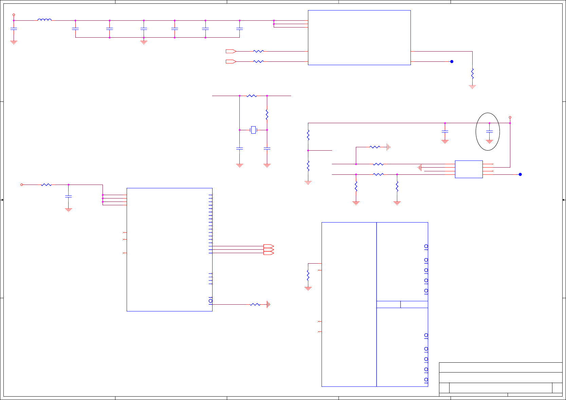Select the triple red output port group
566x400 pixels.
[269, 250]
